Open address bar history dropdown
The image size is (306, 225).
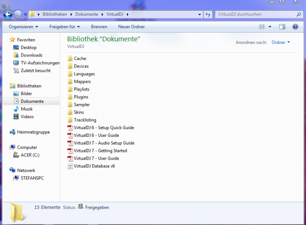(199, 15)
